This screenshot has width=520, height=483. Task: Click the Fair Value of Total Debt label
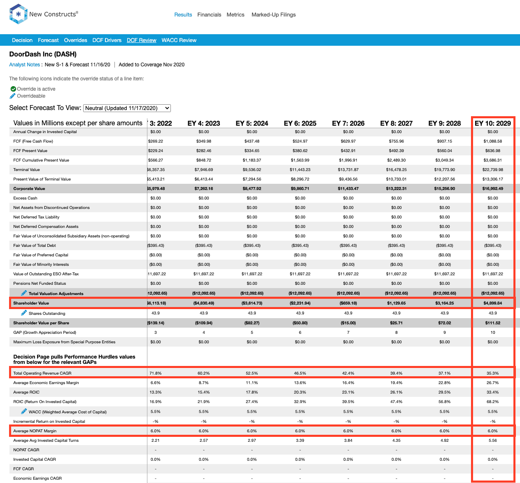(x=35, y=246)
